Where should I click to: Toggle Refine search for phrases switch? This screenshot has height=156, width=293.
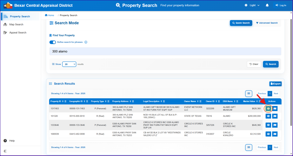(53, 42)
